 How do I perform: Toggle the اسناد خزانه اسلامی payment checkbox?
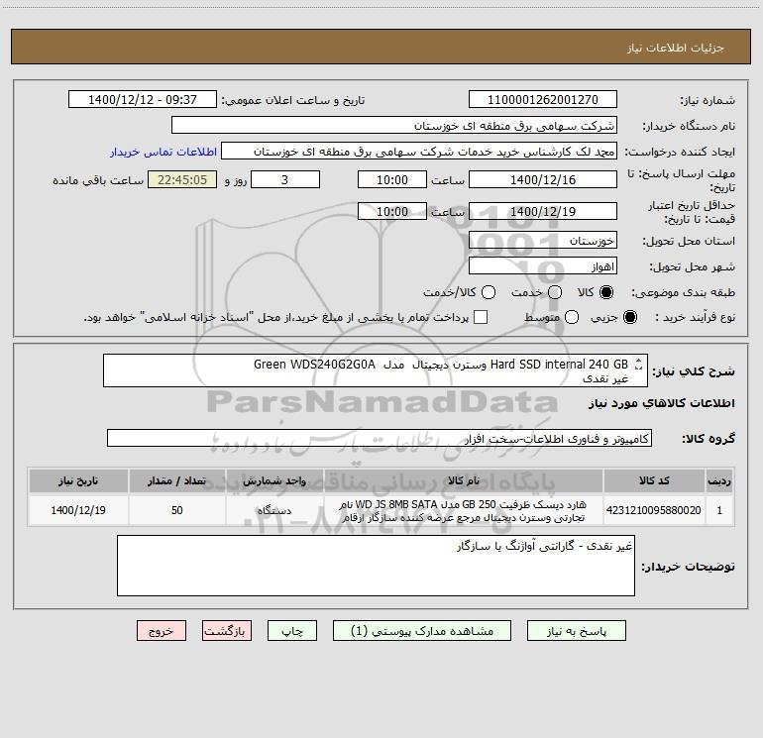click(x=481, y=317)
